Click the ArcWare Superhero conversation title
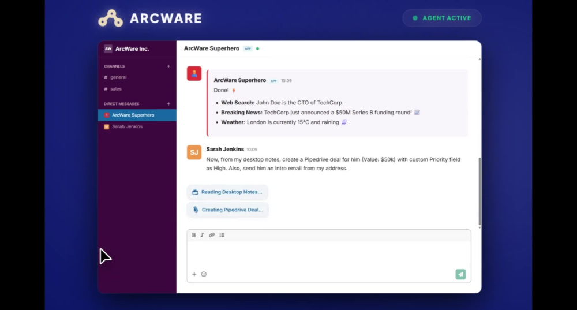577x310 pixels. tap(212, 48)
